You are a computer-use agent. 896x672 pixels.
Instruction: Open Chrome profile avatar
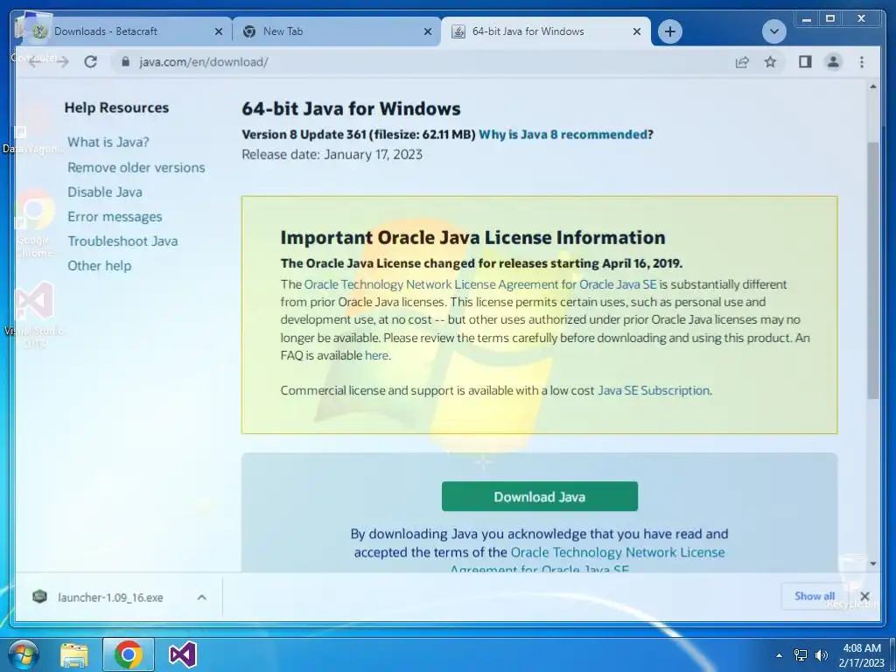pyautogui.click(x=833, y=62)
